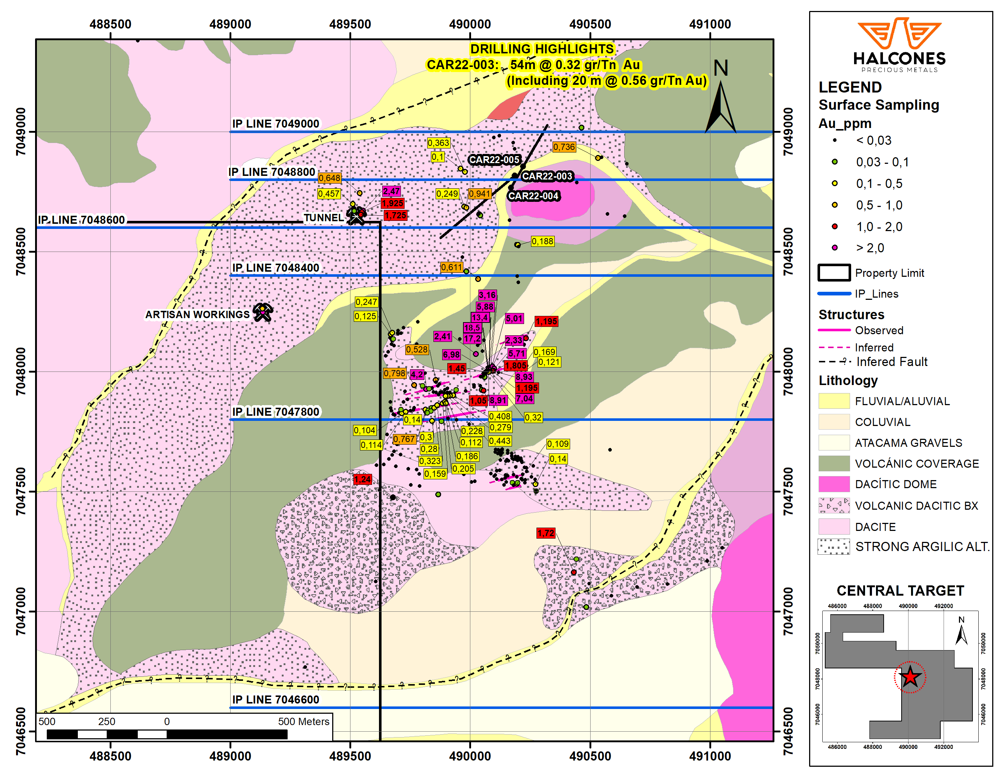Click the 1,72 red sample label

546,533
